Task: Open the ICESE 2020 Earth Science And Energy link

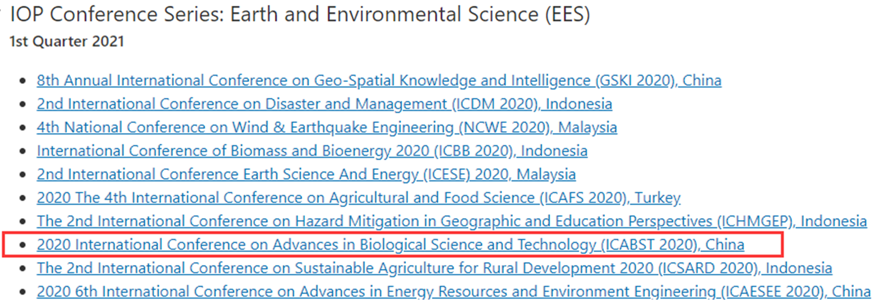Action: pos(306,174)
